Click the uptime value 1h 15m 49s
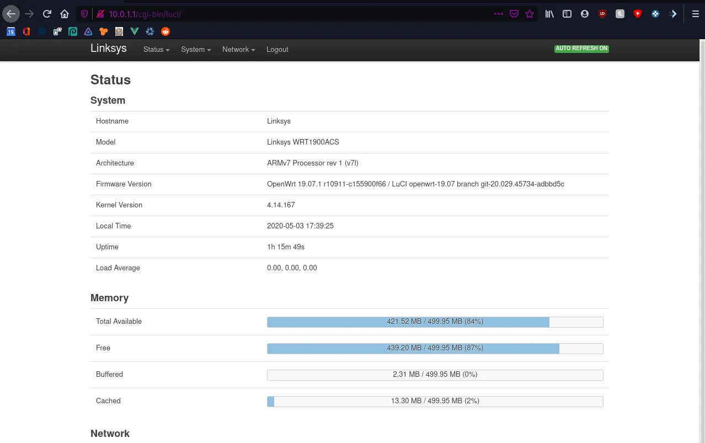705x443 pixels. [x=286, y=247]
